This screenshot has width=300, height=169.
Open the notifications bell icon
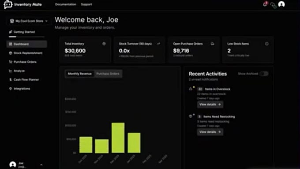pyautogui.click(x=266, y=4)
